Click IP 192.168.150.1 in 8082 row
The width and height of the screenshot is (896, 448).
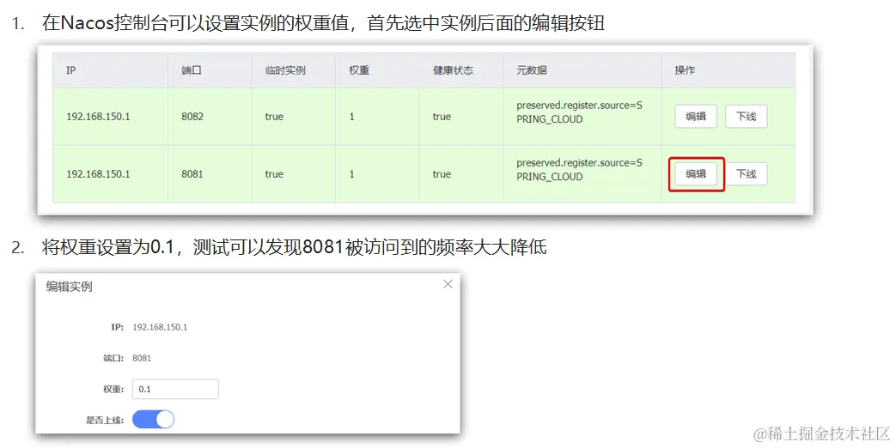click(x=98, y=117)
